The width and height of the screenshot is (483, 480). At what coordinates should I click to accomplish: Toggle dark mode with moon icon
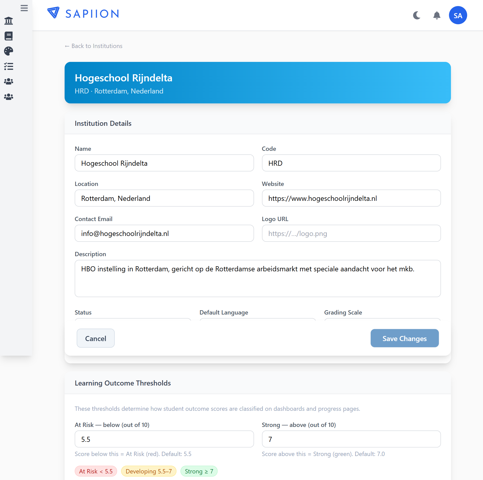pos(417,15)
